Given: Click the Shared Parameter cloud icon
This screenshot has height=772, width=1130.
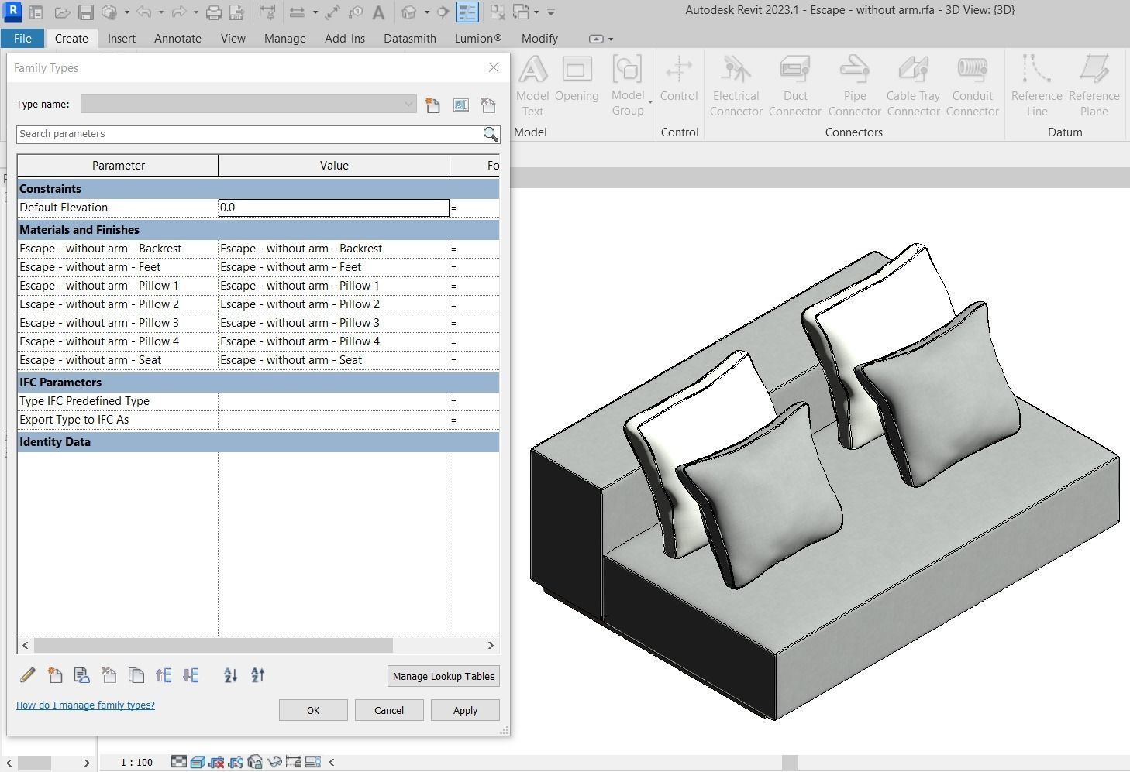Looking at the screenshot, I should click(x=81, y=675).
